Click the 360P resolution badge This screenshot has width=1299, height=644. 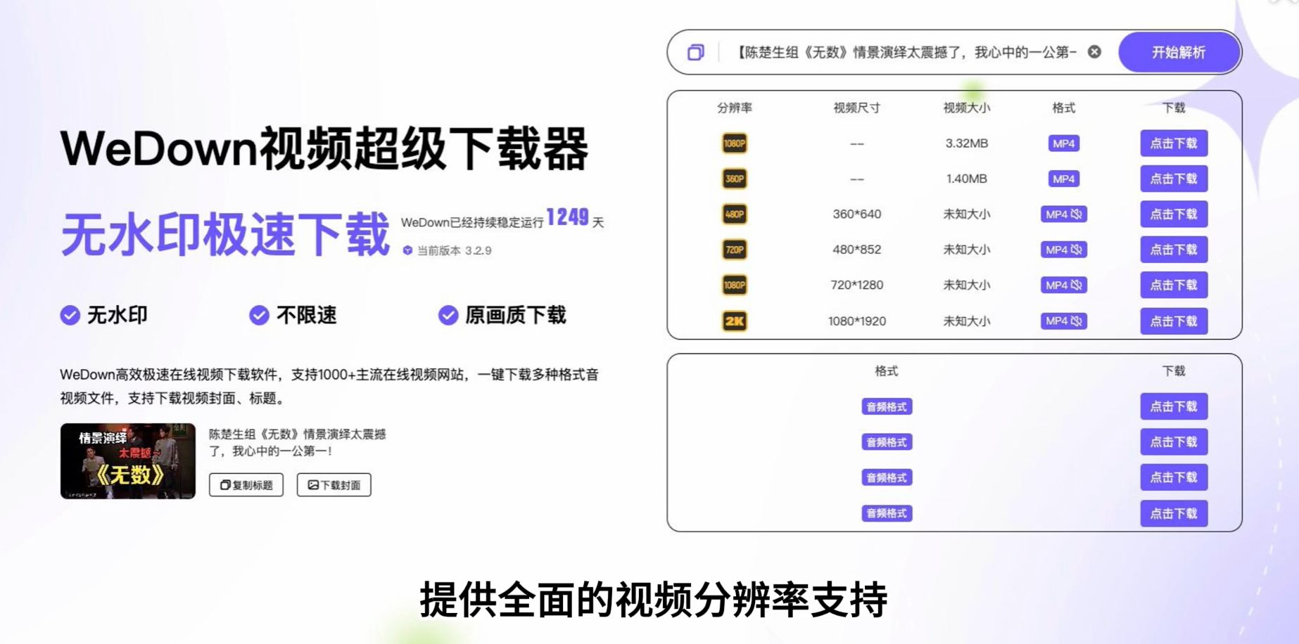pos(734,179)
